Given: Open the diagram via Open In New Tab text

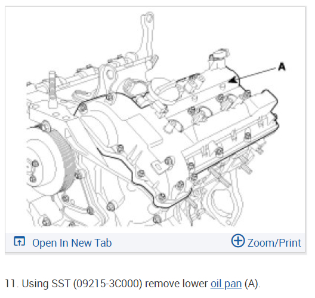Looking at the screenshot, I should click(72, 243).
